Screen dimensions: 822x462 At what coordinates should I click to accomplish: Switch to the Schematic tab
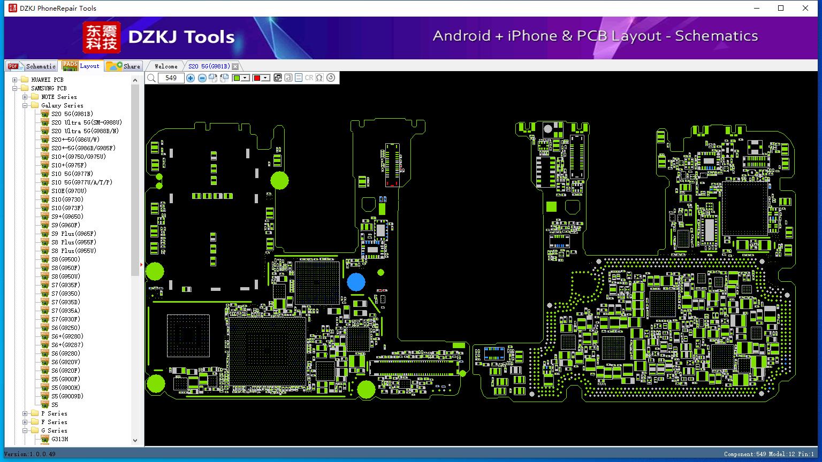[32, 66]
